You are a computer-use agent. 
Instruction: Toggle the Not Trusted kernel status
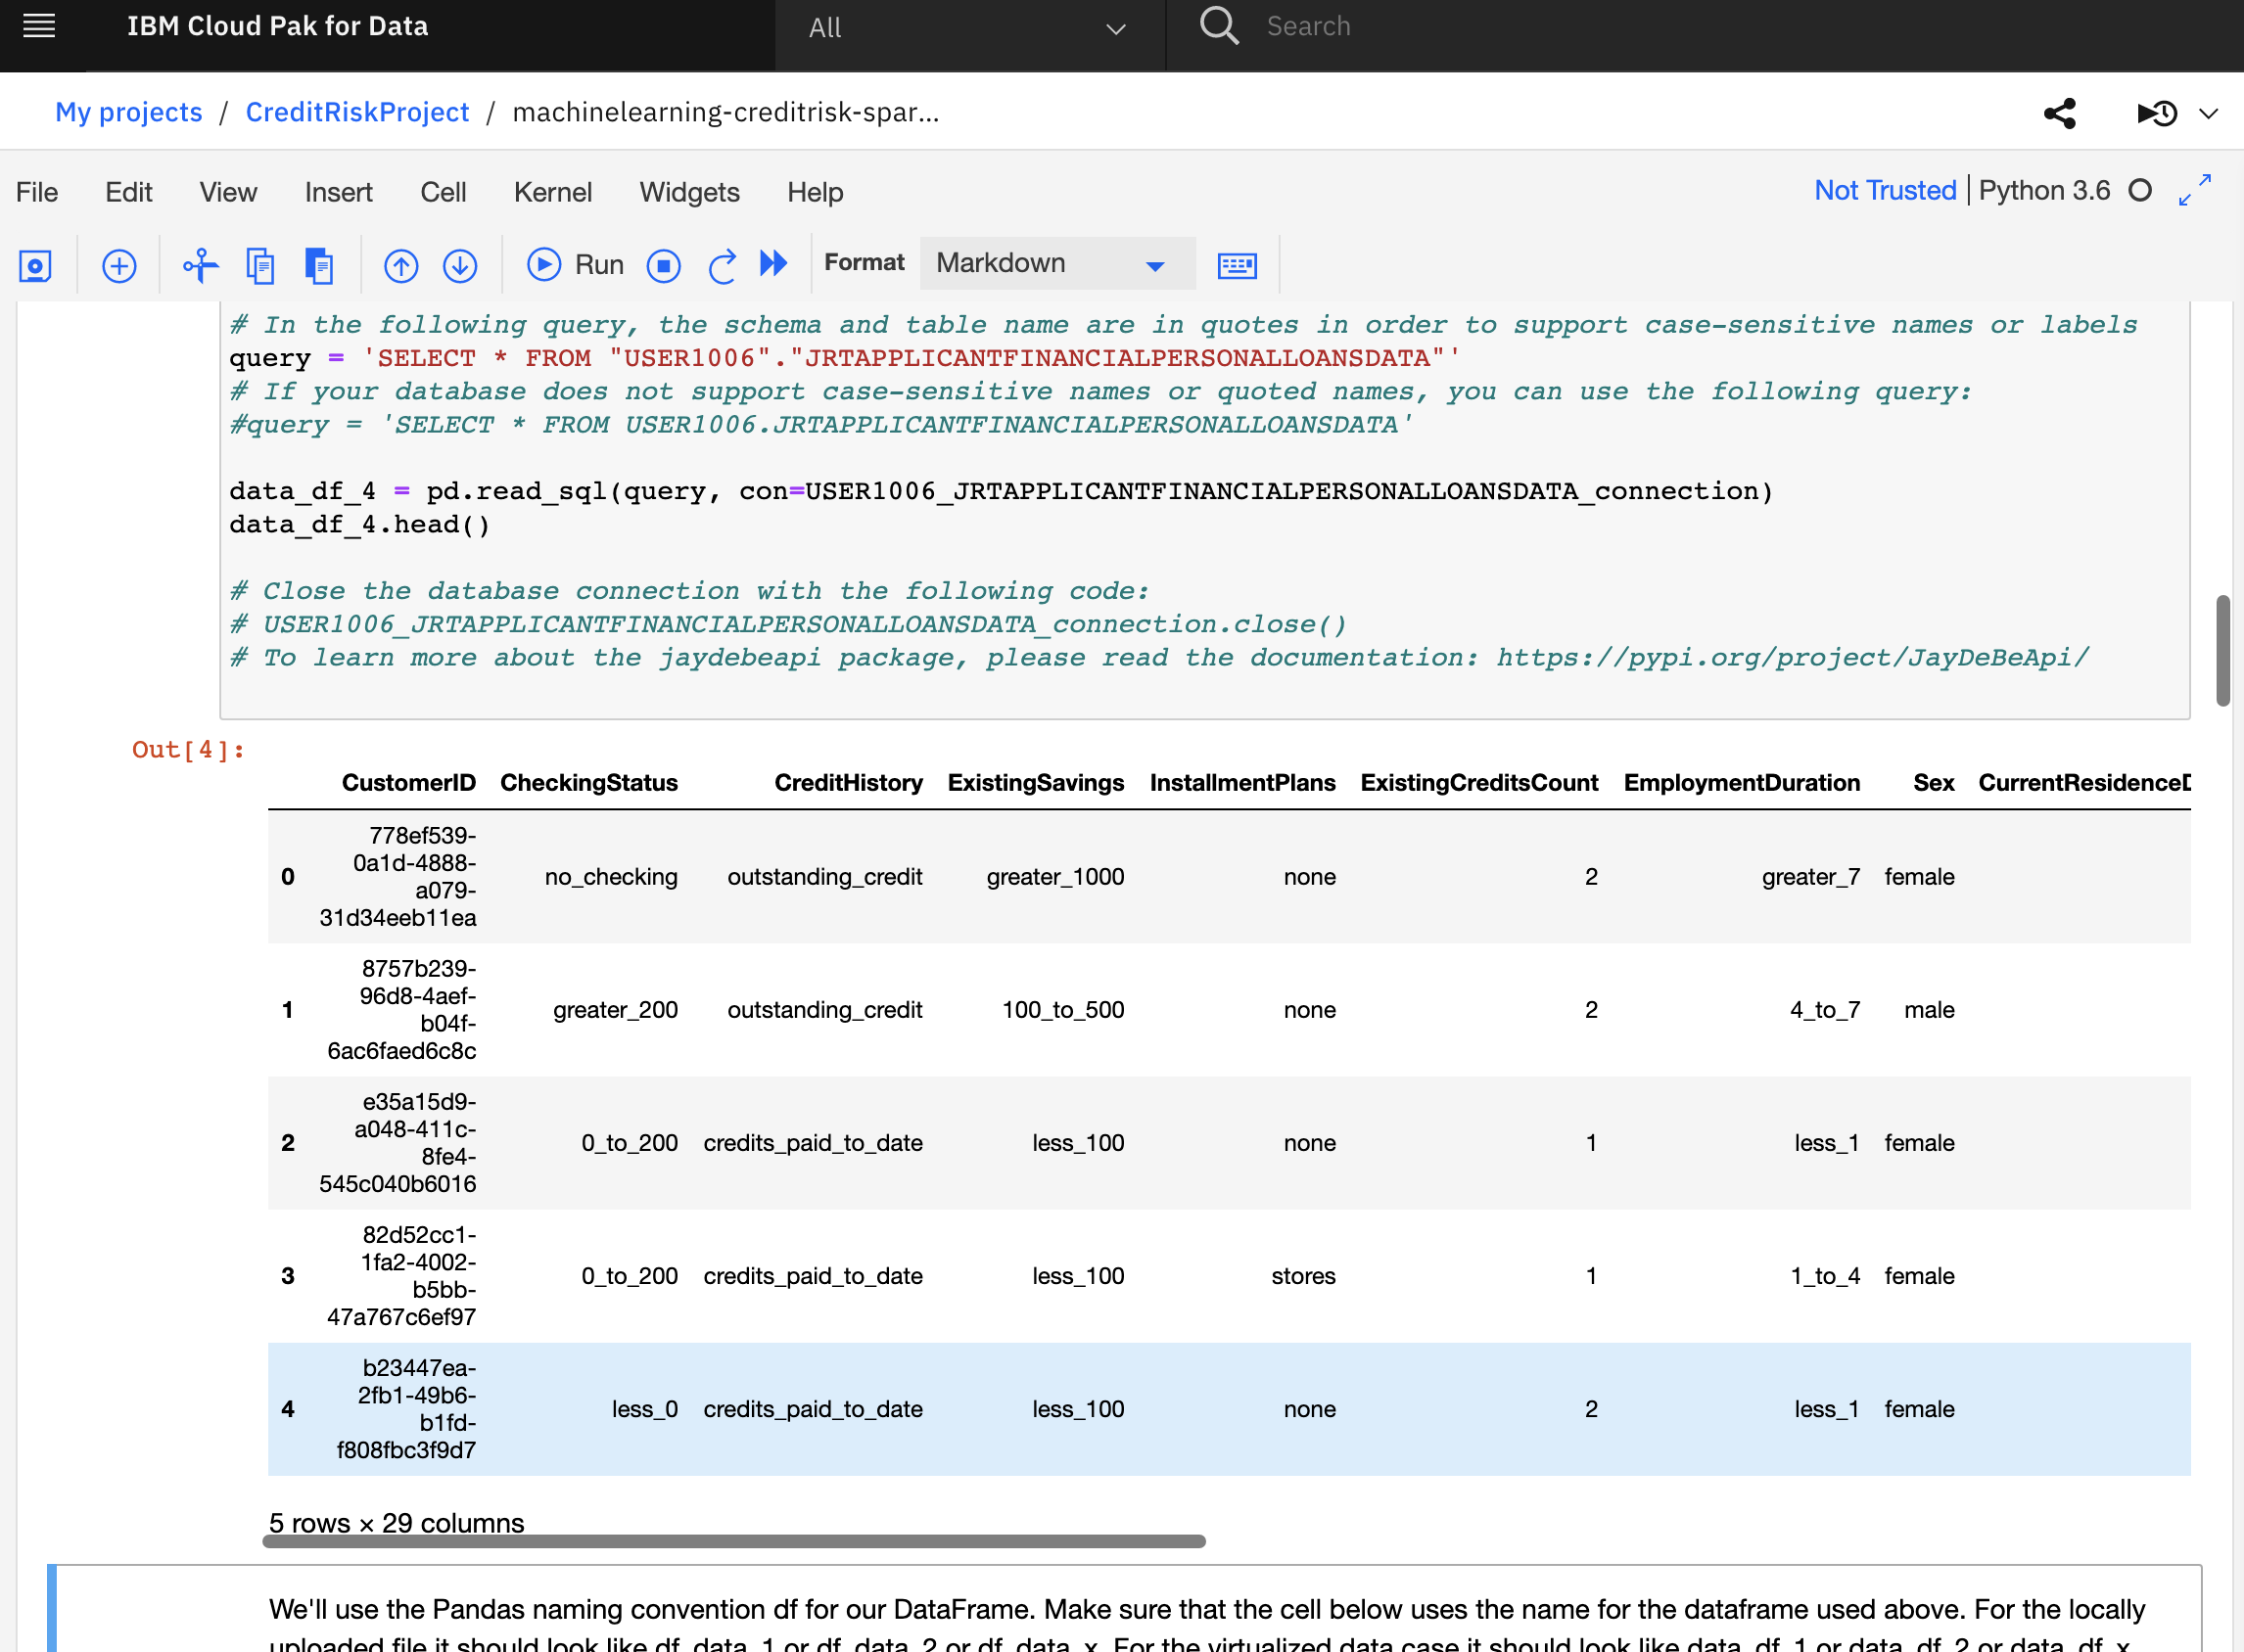[x=1885, y=192]
